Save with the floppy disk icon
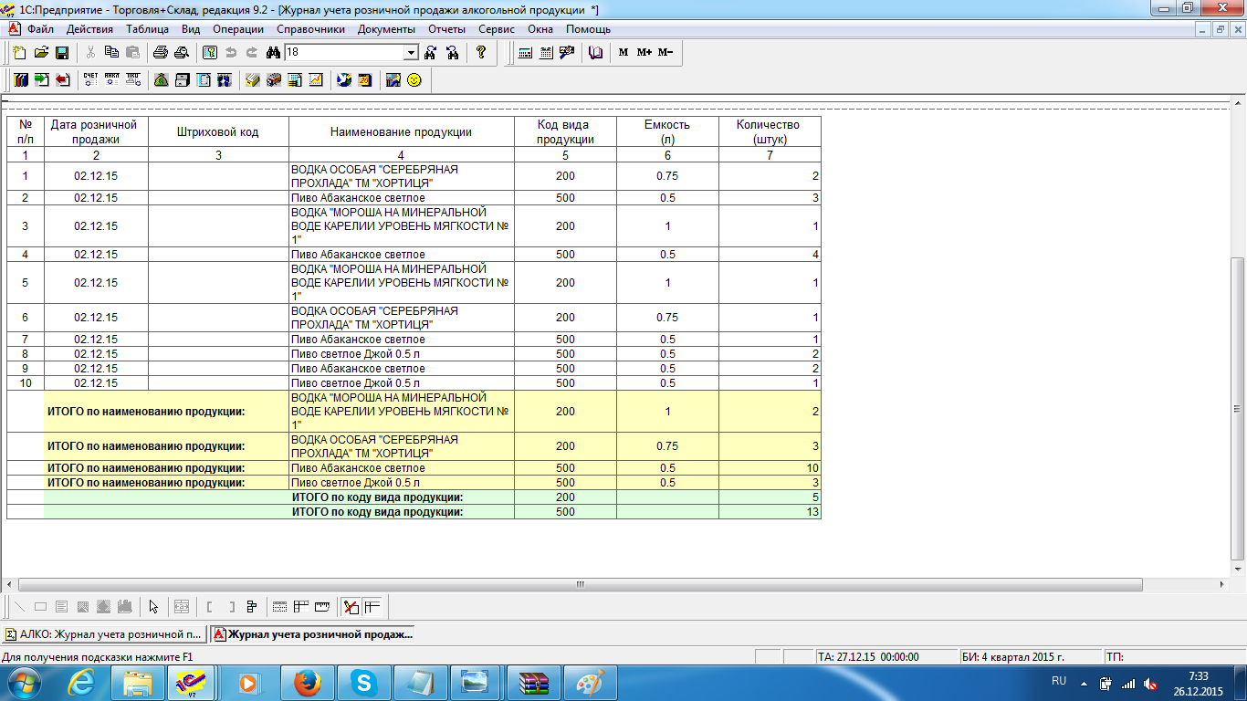The height and width of the screenshot is (701, 1247). click(62, 53)
